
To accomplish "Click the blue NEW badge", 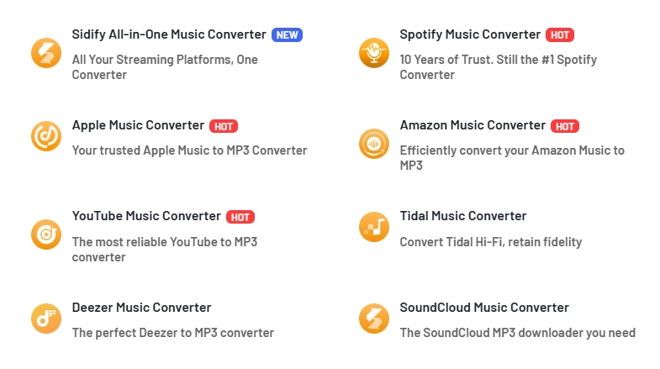I will point(287,35).
